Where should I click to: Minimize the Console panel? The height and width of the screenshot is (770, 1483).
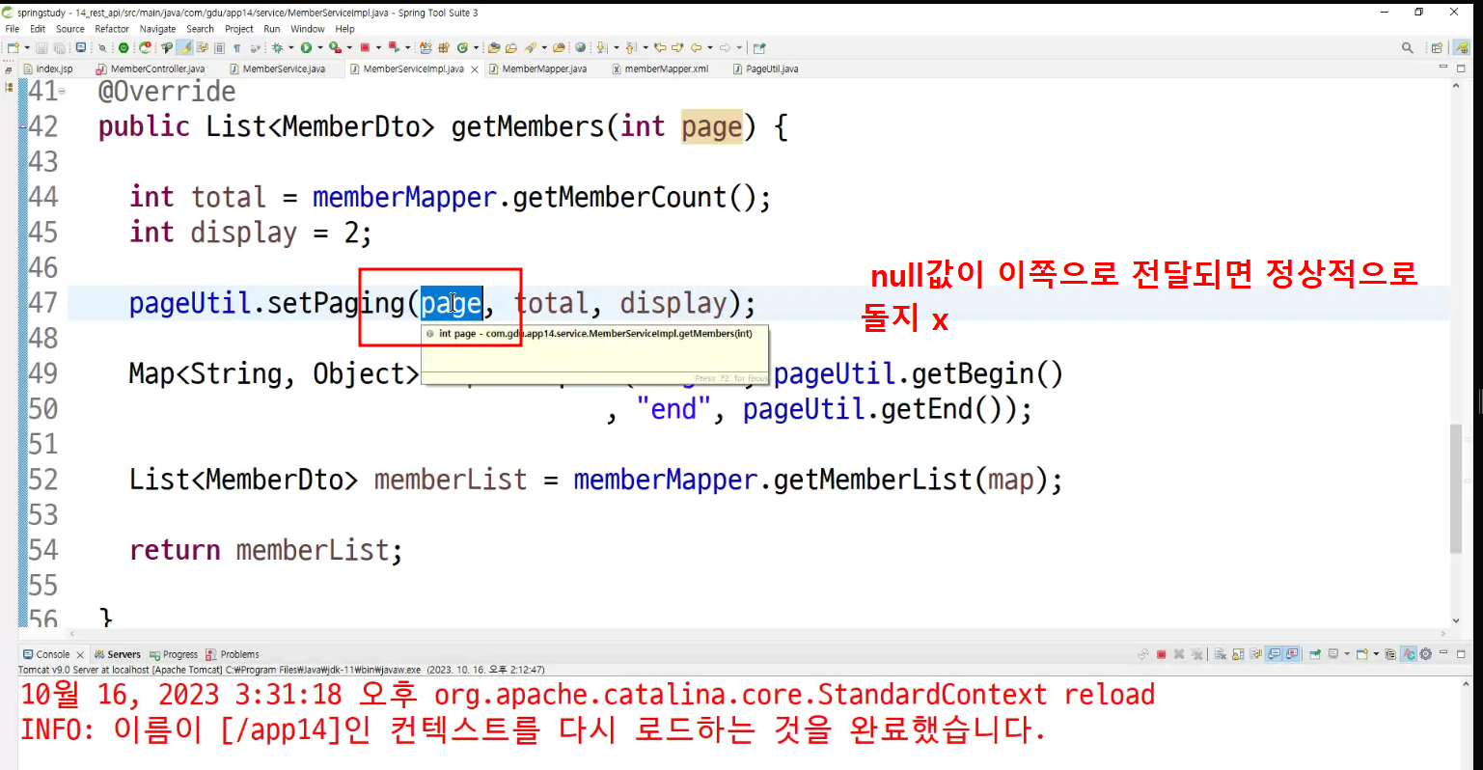1443,653
